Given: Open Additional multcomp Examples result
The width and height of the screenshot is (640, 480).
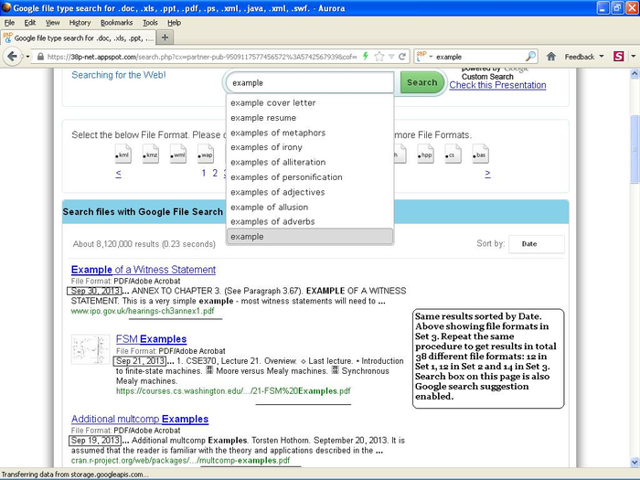Looking at the screenshot, I should (x=140, y=419).
